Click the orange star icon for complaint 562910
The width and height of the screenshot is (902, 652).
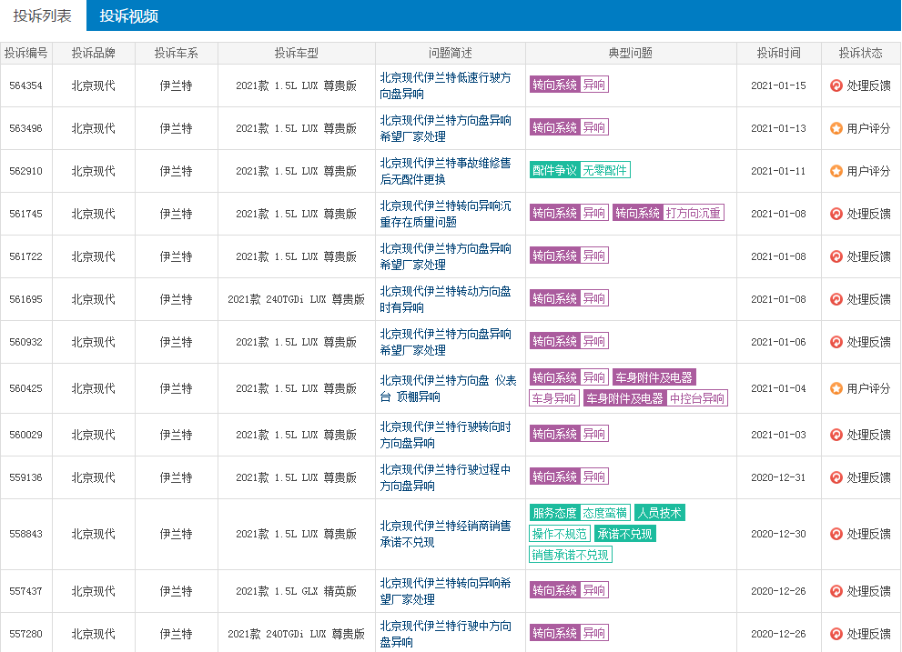836,171
